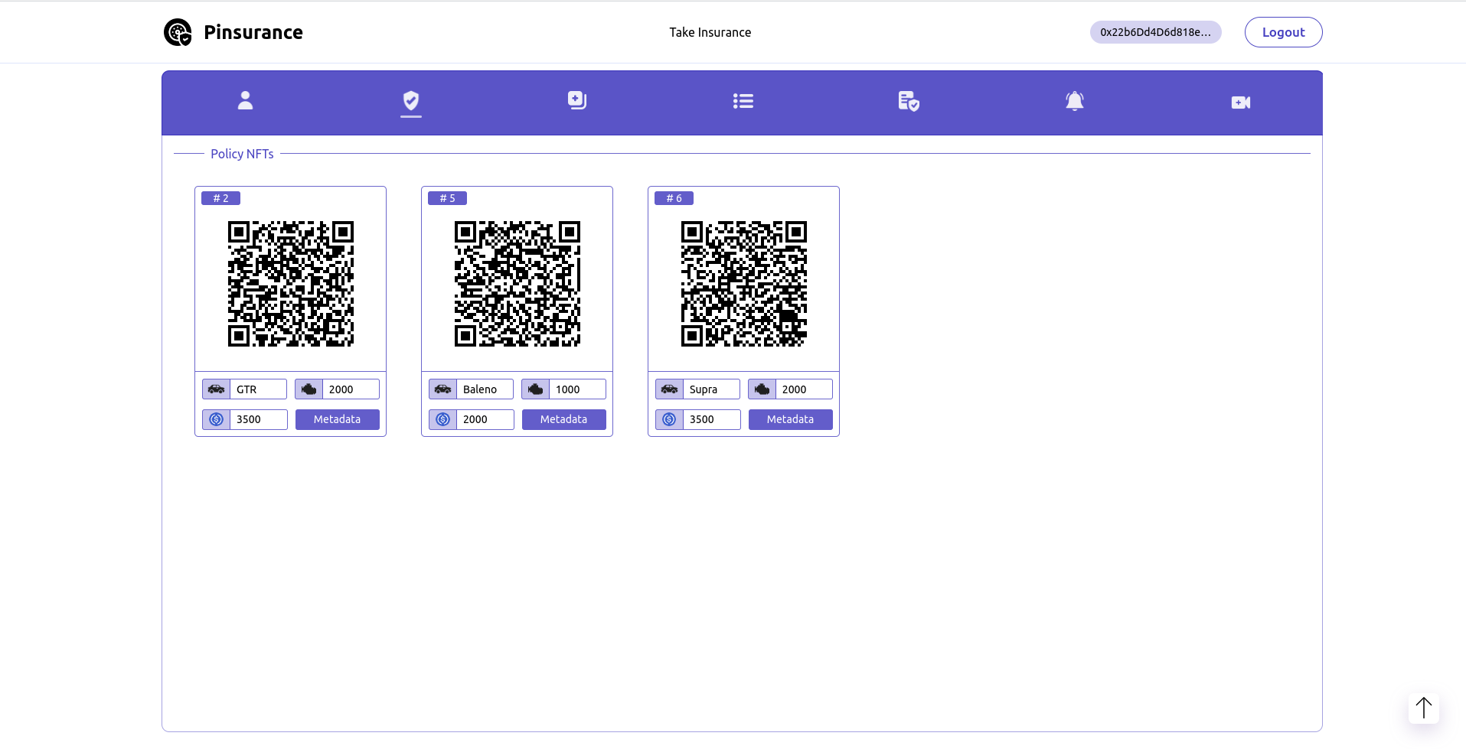Open Metadata for policy #2 GTR
The image size is (1466, 749).
tap(338, 419)
